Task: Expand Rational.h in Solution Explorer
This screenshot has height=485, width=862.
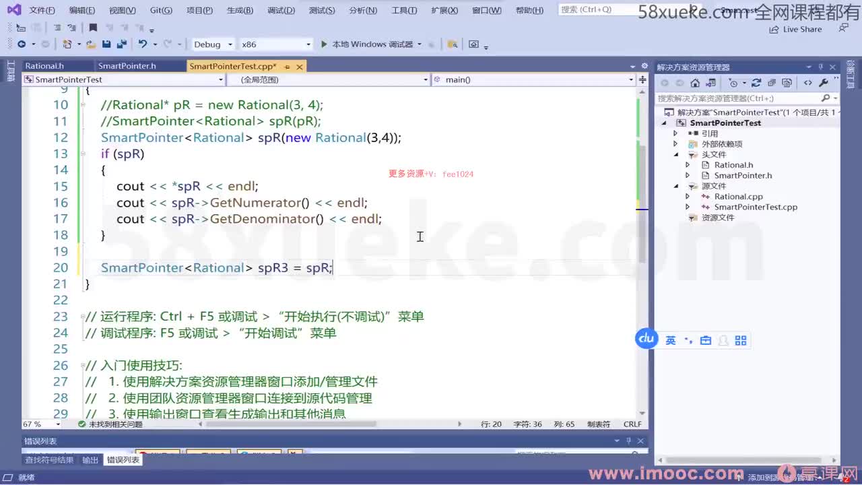Action: coord(688,165)
